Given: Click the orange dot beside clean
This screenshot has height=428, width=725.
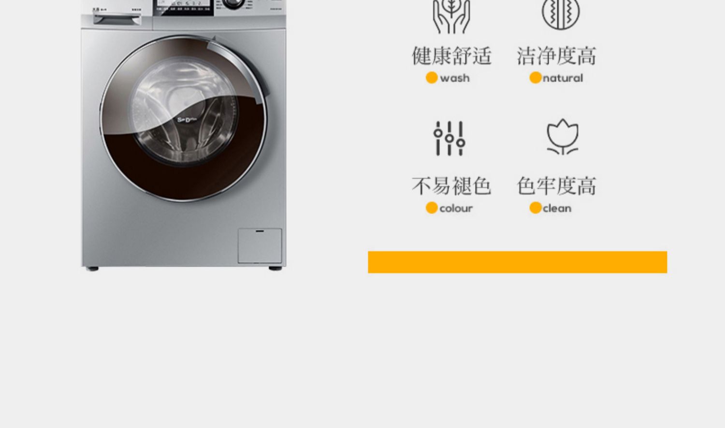Looking at the screenshot, I should coord(535,208).
